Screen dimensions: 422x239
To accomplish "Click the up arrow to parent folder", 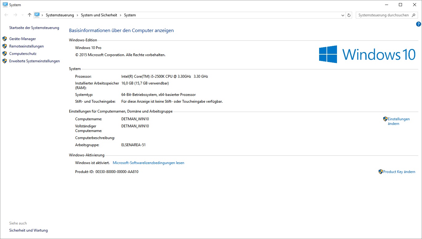I will pos(30,15).
